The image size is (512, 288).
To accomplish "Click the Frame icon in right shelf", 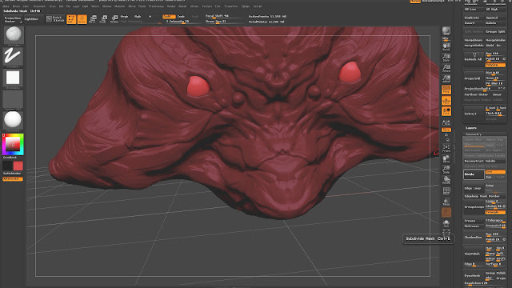I will point(446,148).
